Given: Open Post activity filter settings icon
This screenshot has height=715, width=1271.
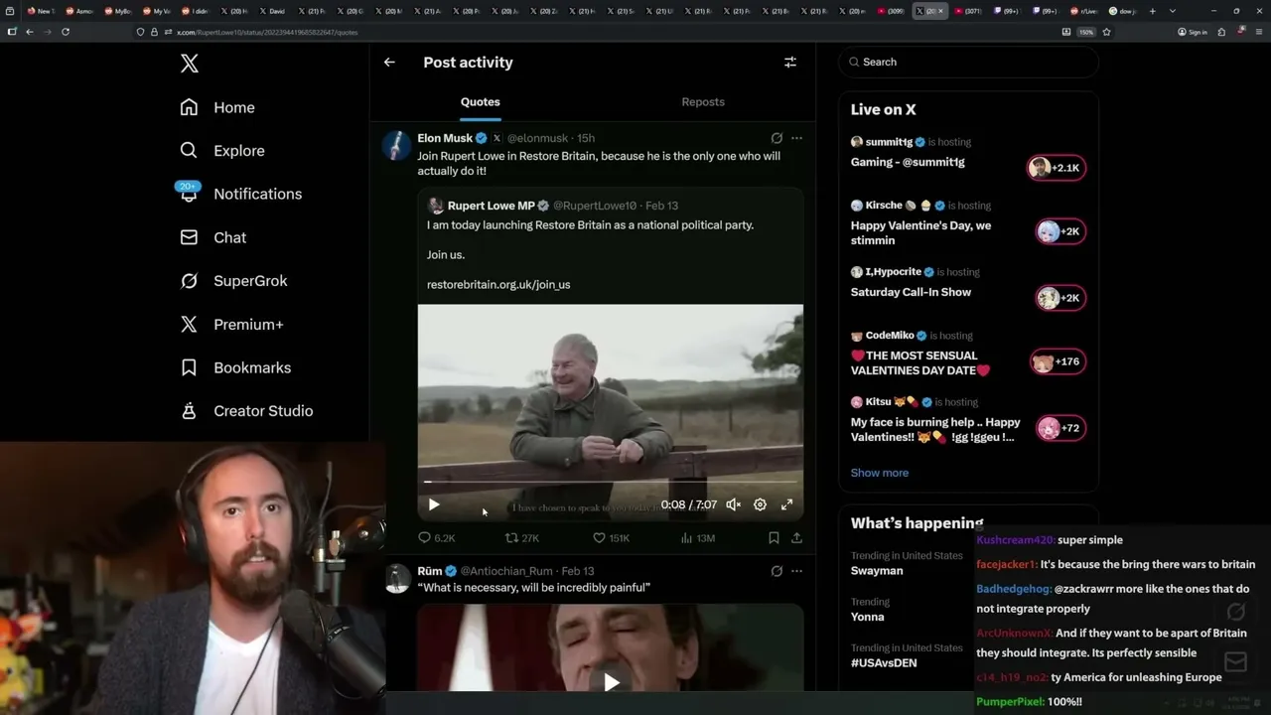Looking at the screenshot, I should [790, 62].
